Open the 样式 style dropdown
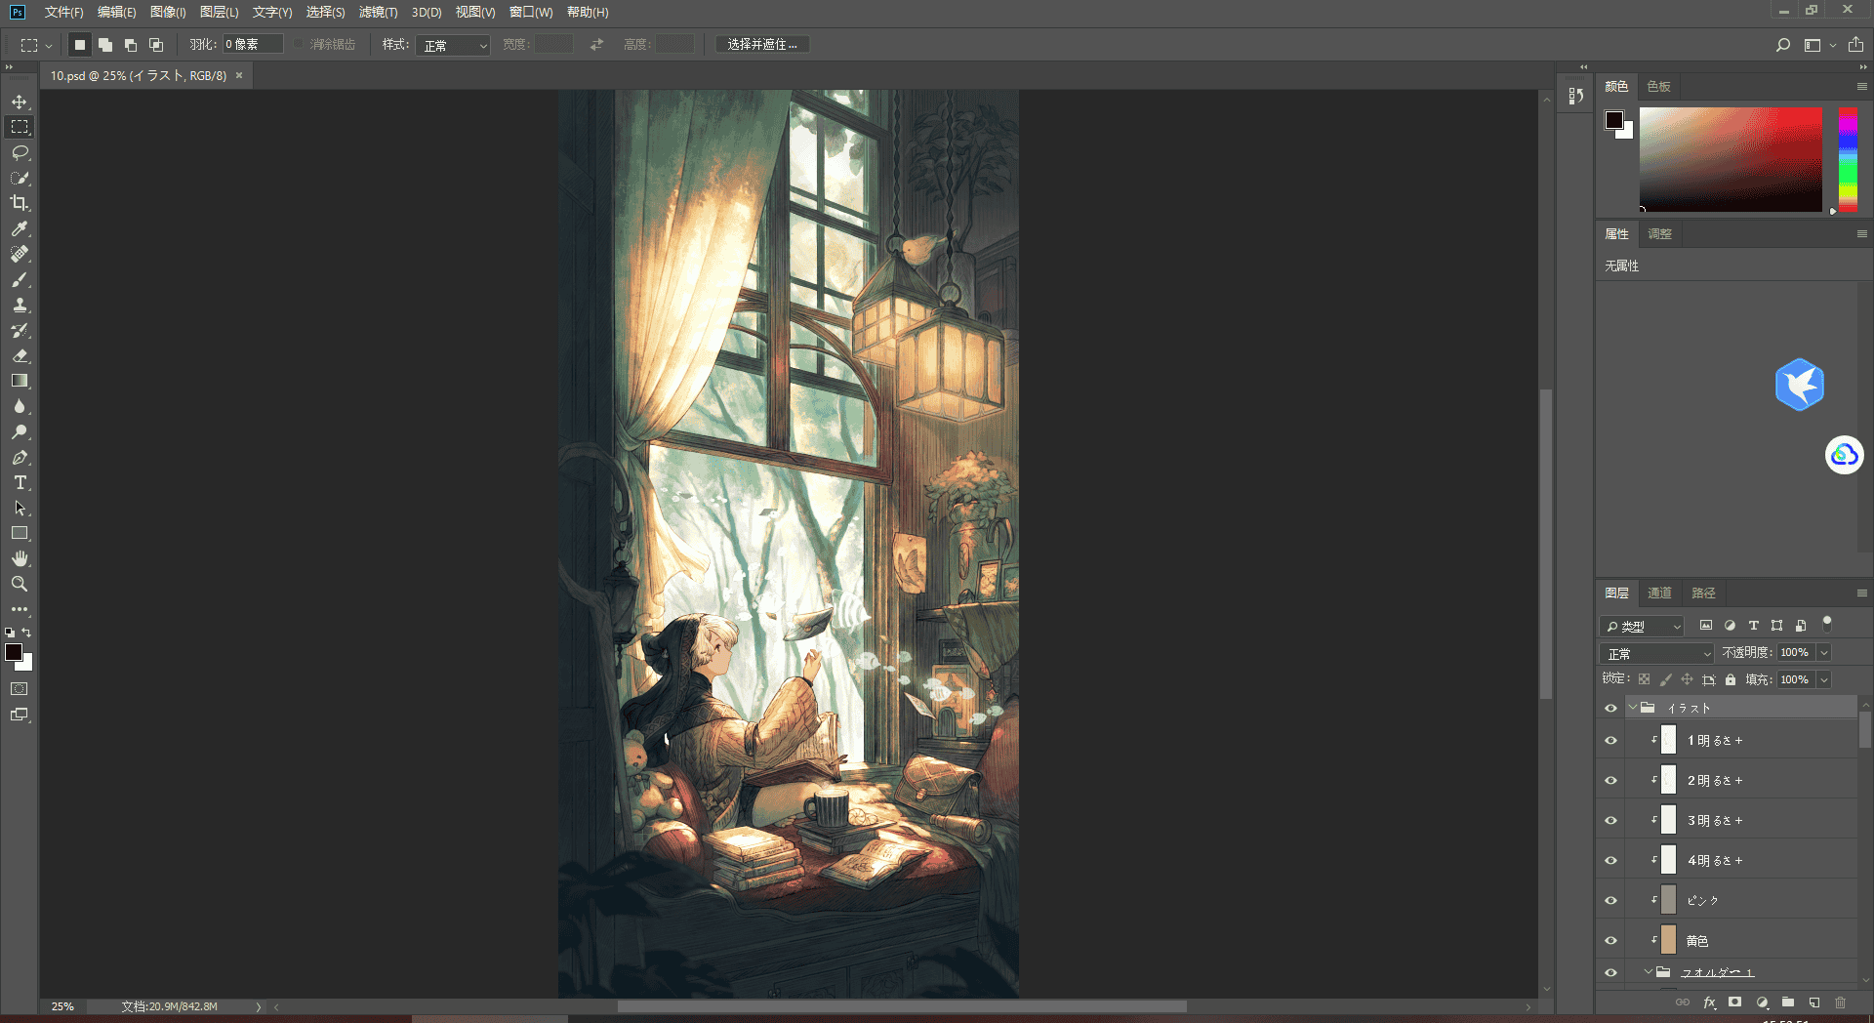The height and width of the screenshot is (1023, 1874). (x=453, y=45)
